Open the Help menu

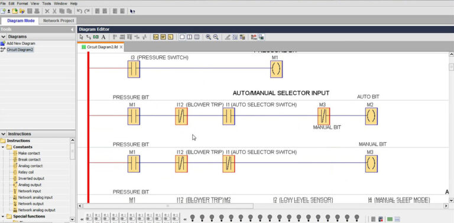point(74,4)
